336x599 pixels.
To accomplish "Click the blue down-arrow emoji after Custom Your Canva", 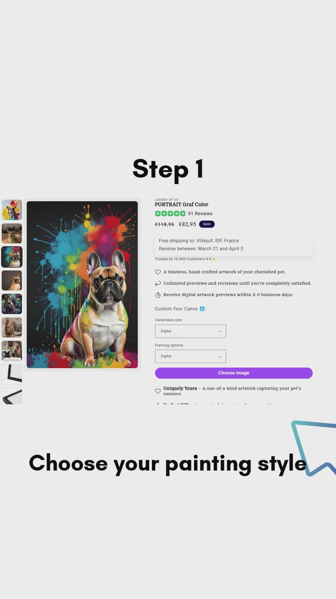I will pyautogui.click(x=202, y=309).
